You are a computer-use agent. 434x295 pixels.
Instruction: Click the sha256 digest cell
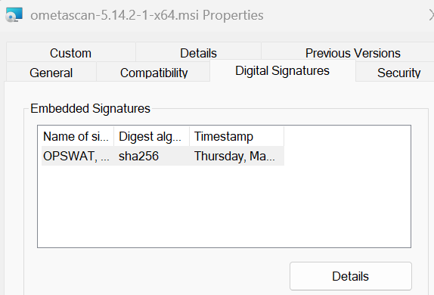(x=138, y=156)
